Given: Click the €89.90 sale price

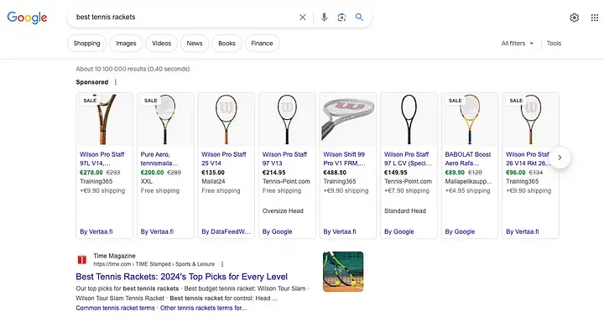Looking at the screenshot, I should 455,173.
